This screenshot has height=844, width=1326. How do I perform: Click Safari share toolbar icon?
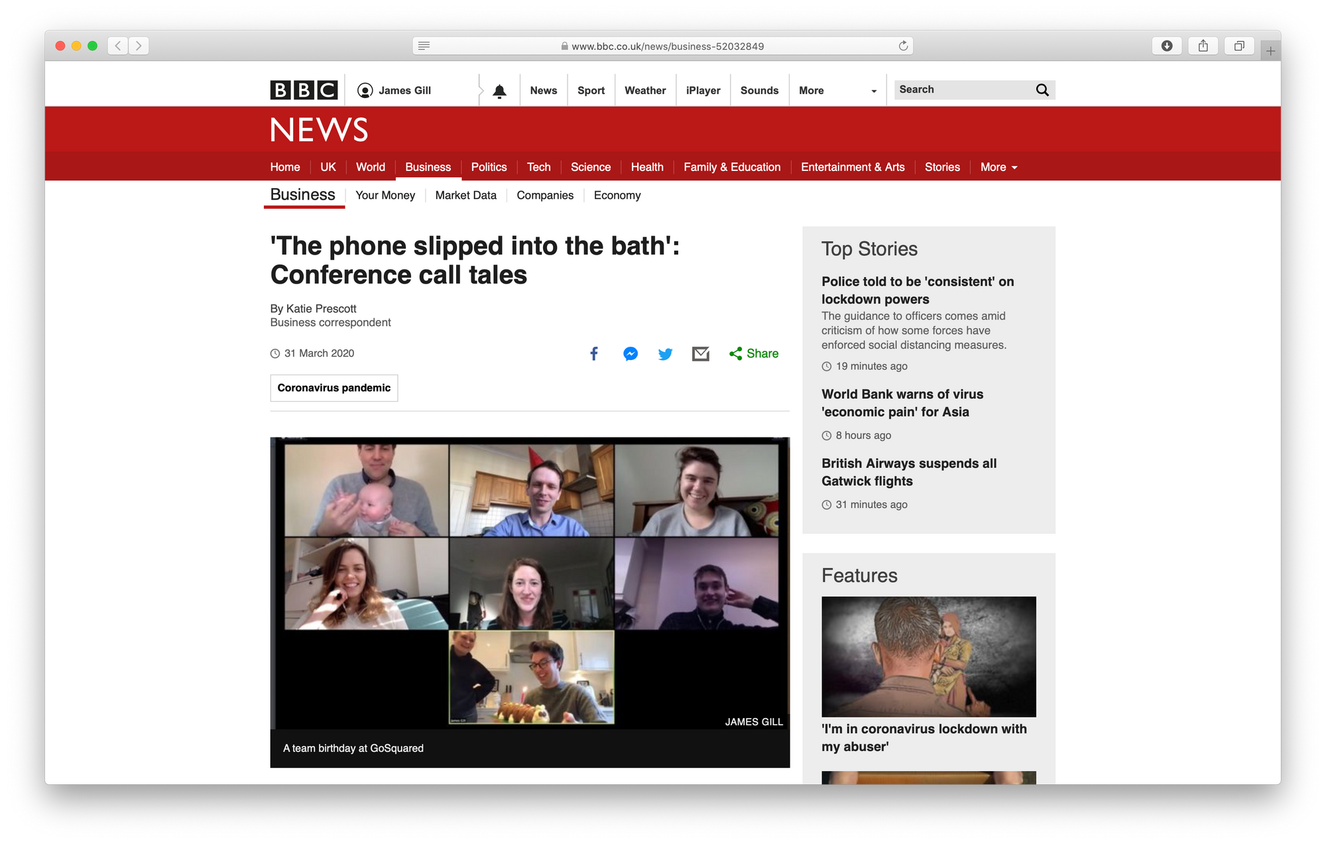coord(1203,46)
